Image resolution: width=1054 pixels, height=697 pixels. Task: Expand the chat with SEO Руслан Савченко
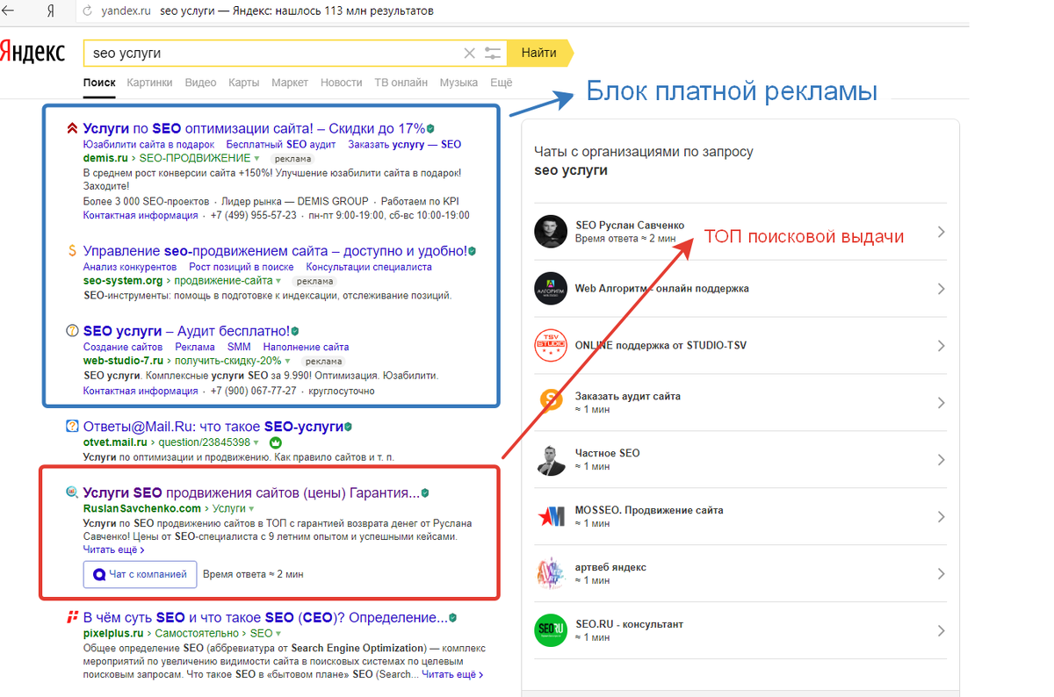941,231
